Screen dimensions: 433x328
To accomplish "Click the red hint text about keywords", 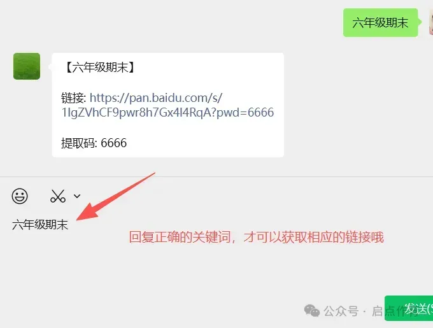I will point(257,237).
